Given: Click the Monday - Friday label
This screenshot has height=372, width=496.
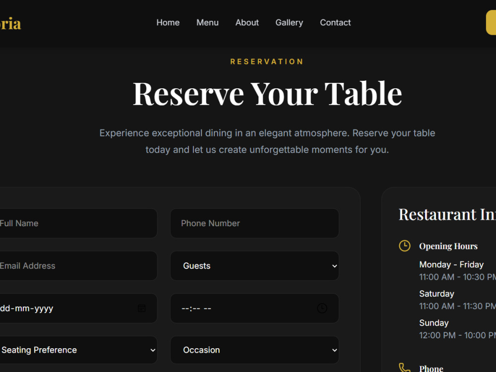Looking at the screenshot, I should [x=451, y=264].
